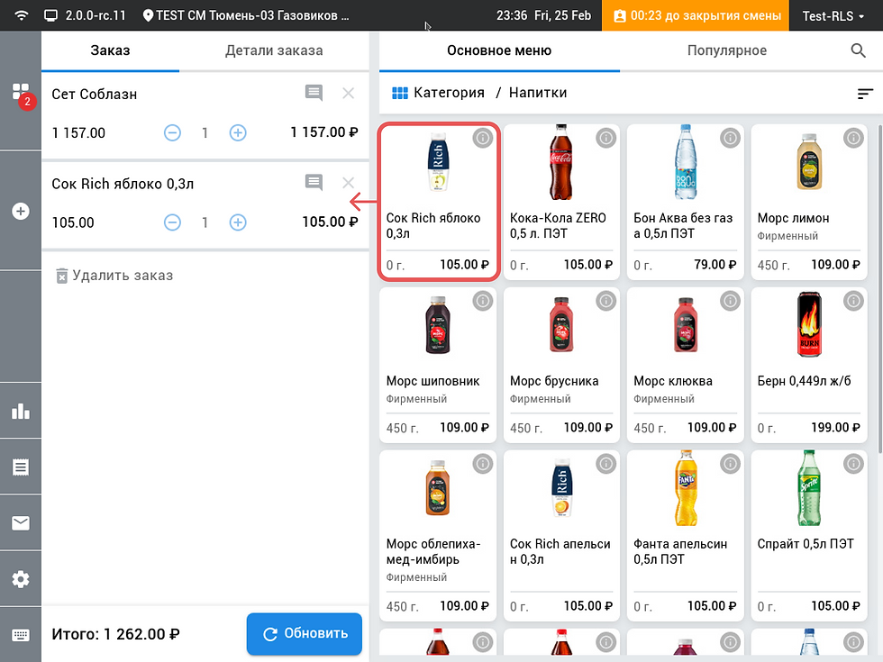This screenshot has width=883, height=662.
Task: Go to Категория breadcrumb
Action: pyautogui.click(x=449, y=93)
